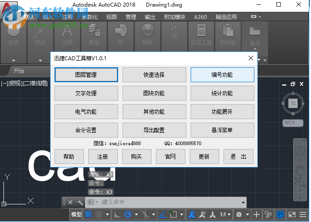Open the WCS coordinate system dropdown
This screenshot has width=311, height=222.
pyautogui.click(x=293, y=123)
